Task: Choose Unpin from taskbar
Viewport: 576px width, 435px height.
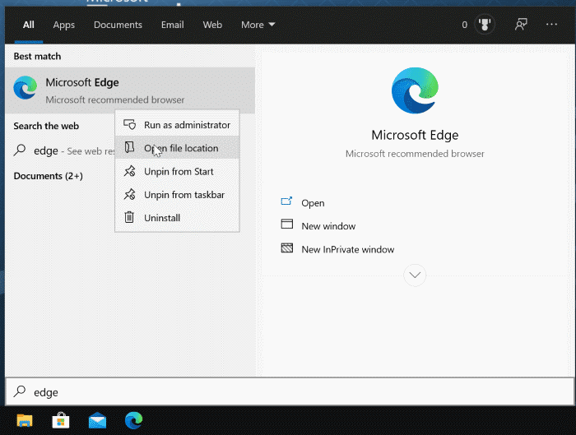Action: (177, 195)
